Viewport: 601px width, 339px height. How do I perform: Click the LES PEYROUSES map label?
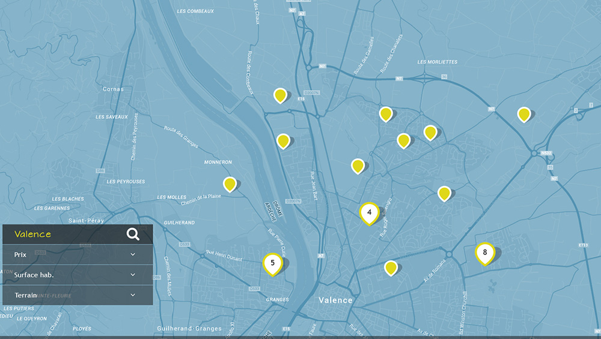(x=126, y=182)
